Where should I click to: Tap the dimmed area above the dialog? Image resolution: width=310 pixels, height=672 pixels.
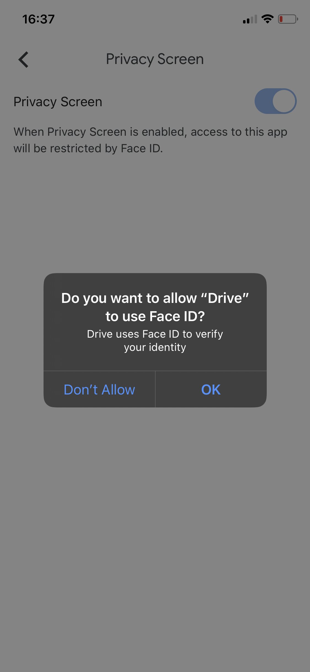[155, 215]
